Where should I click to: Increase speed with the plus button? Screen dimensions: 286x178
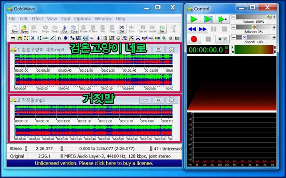274,37
